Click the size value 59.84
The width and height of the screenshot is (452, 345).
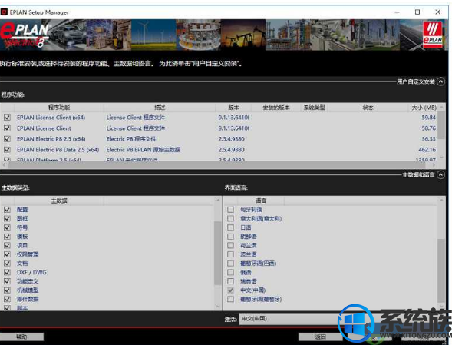point(429,118)
